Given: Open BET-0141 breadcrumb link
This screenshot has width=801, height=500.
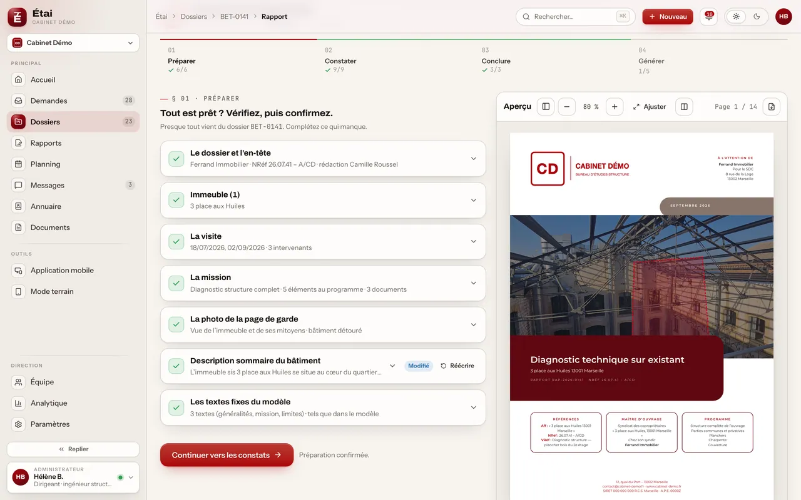Looking at the screenshot, I should point(235,17).
